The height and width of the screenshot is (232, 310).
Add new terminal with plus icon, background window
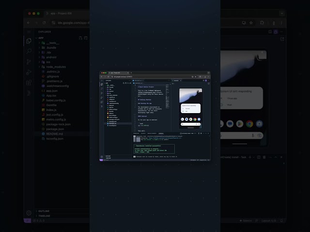pyautogui.click(x=250, y=157)
